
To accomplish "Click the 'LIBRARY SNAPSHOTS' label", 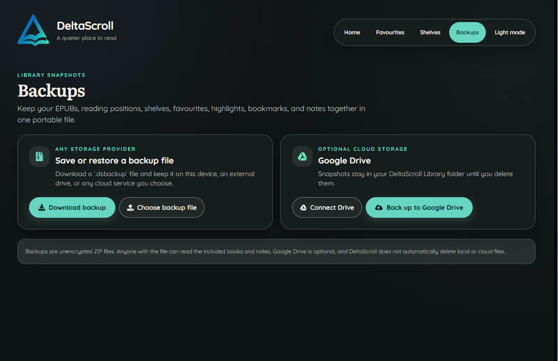I will pos(51,75).
